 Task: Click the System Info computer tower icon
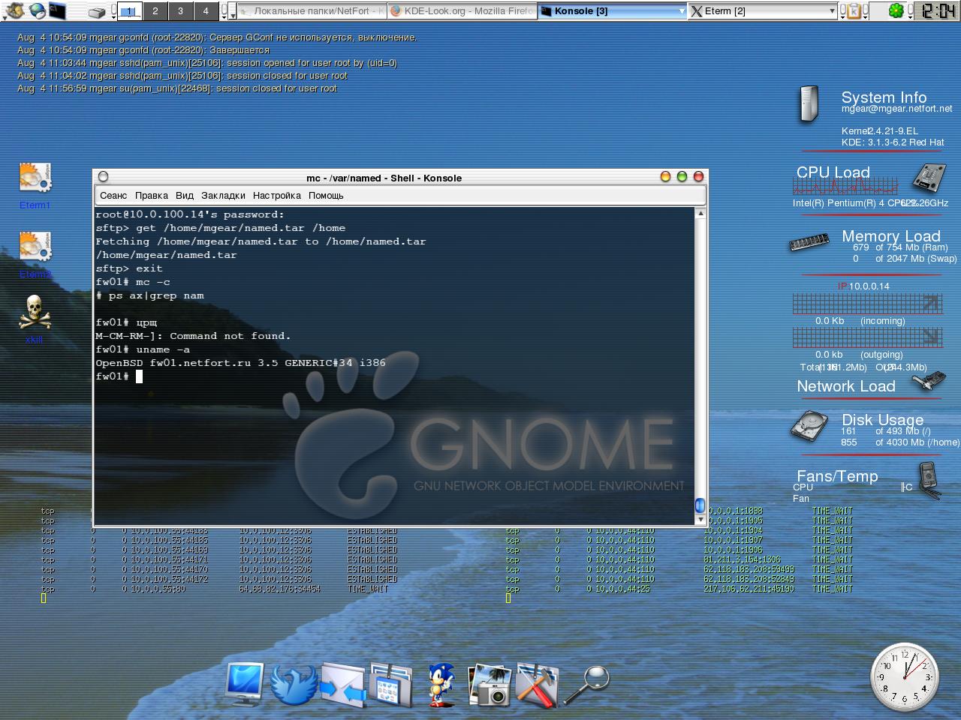[809, 103]
